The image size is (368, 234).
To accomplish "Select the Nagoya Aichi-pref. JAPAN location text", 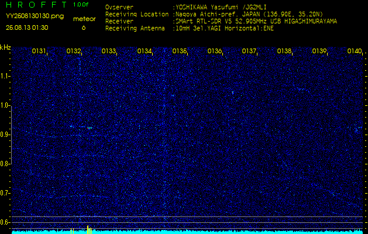I will point(249,14).
